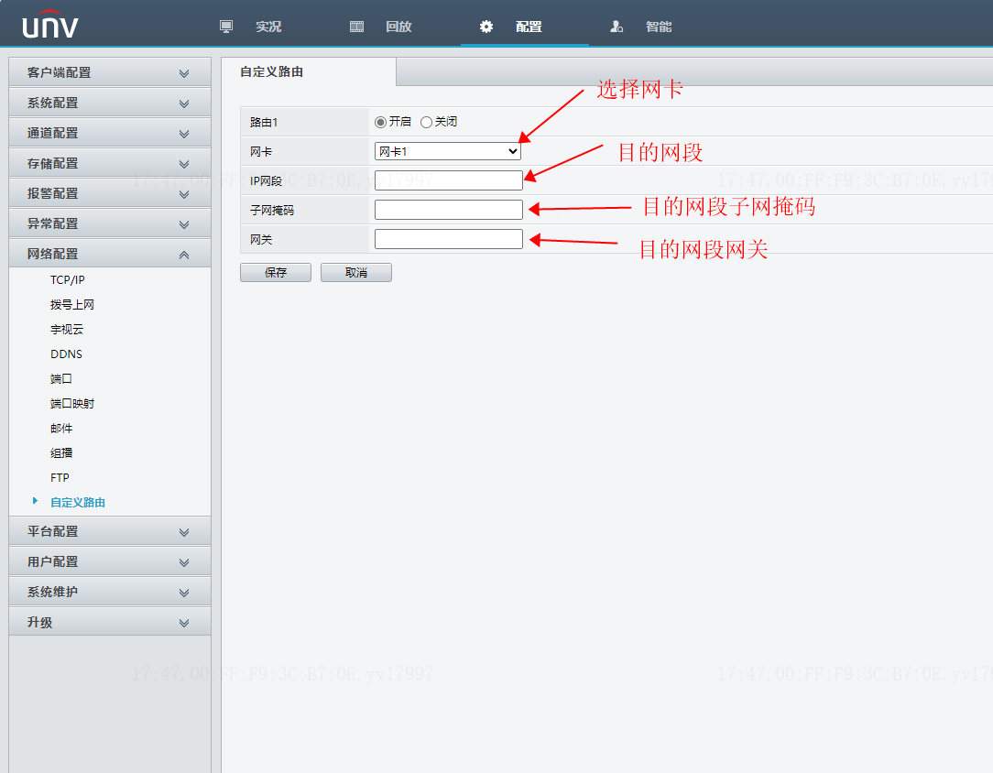This screenshot has height=773, width=993.
Task: Click the IP网段 input field
Action: pyautogui.click(x=448, y=180)
